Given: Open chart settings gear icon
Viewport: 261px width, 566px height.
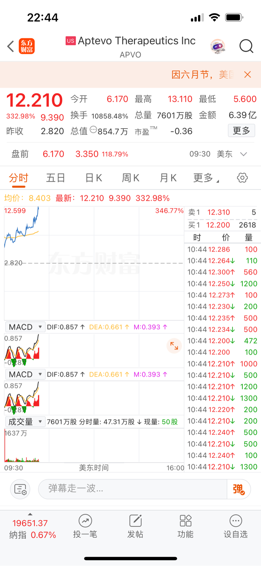Looking at the screenshot, I should point(242,178).
